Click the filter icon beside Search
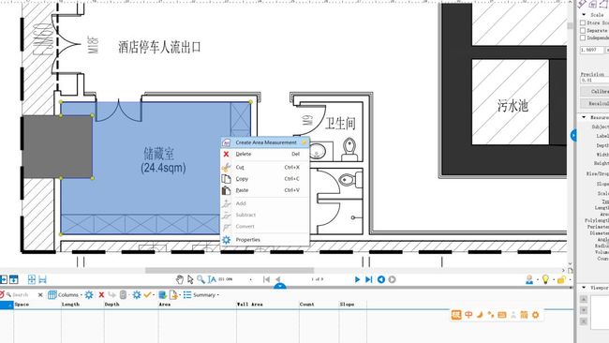 coord(2,295)
